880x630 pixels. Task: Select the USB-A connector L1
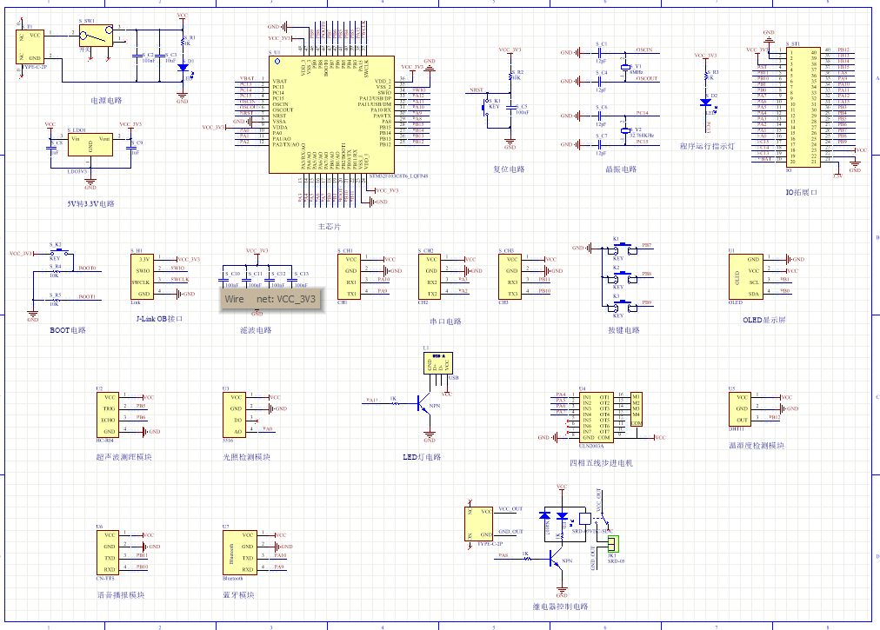coord(438,363)
